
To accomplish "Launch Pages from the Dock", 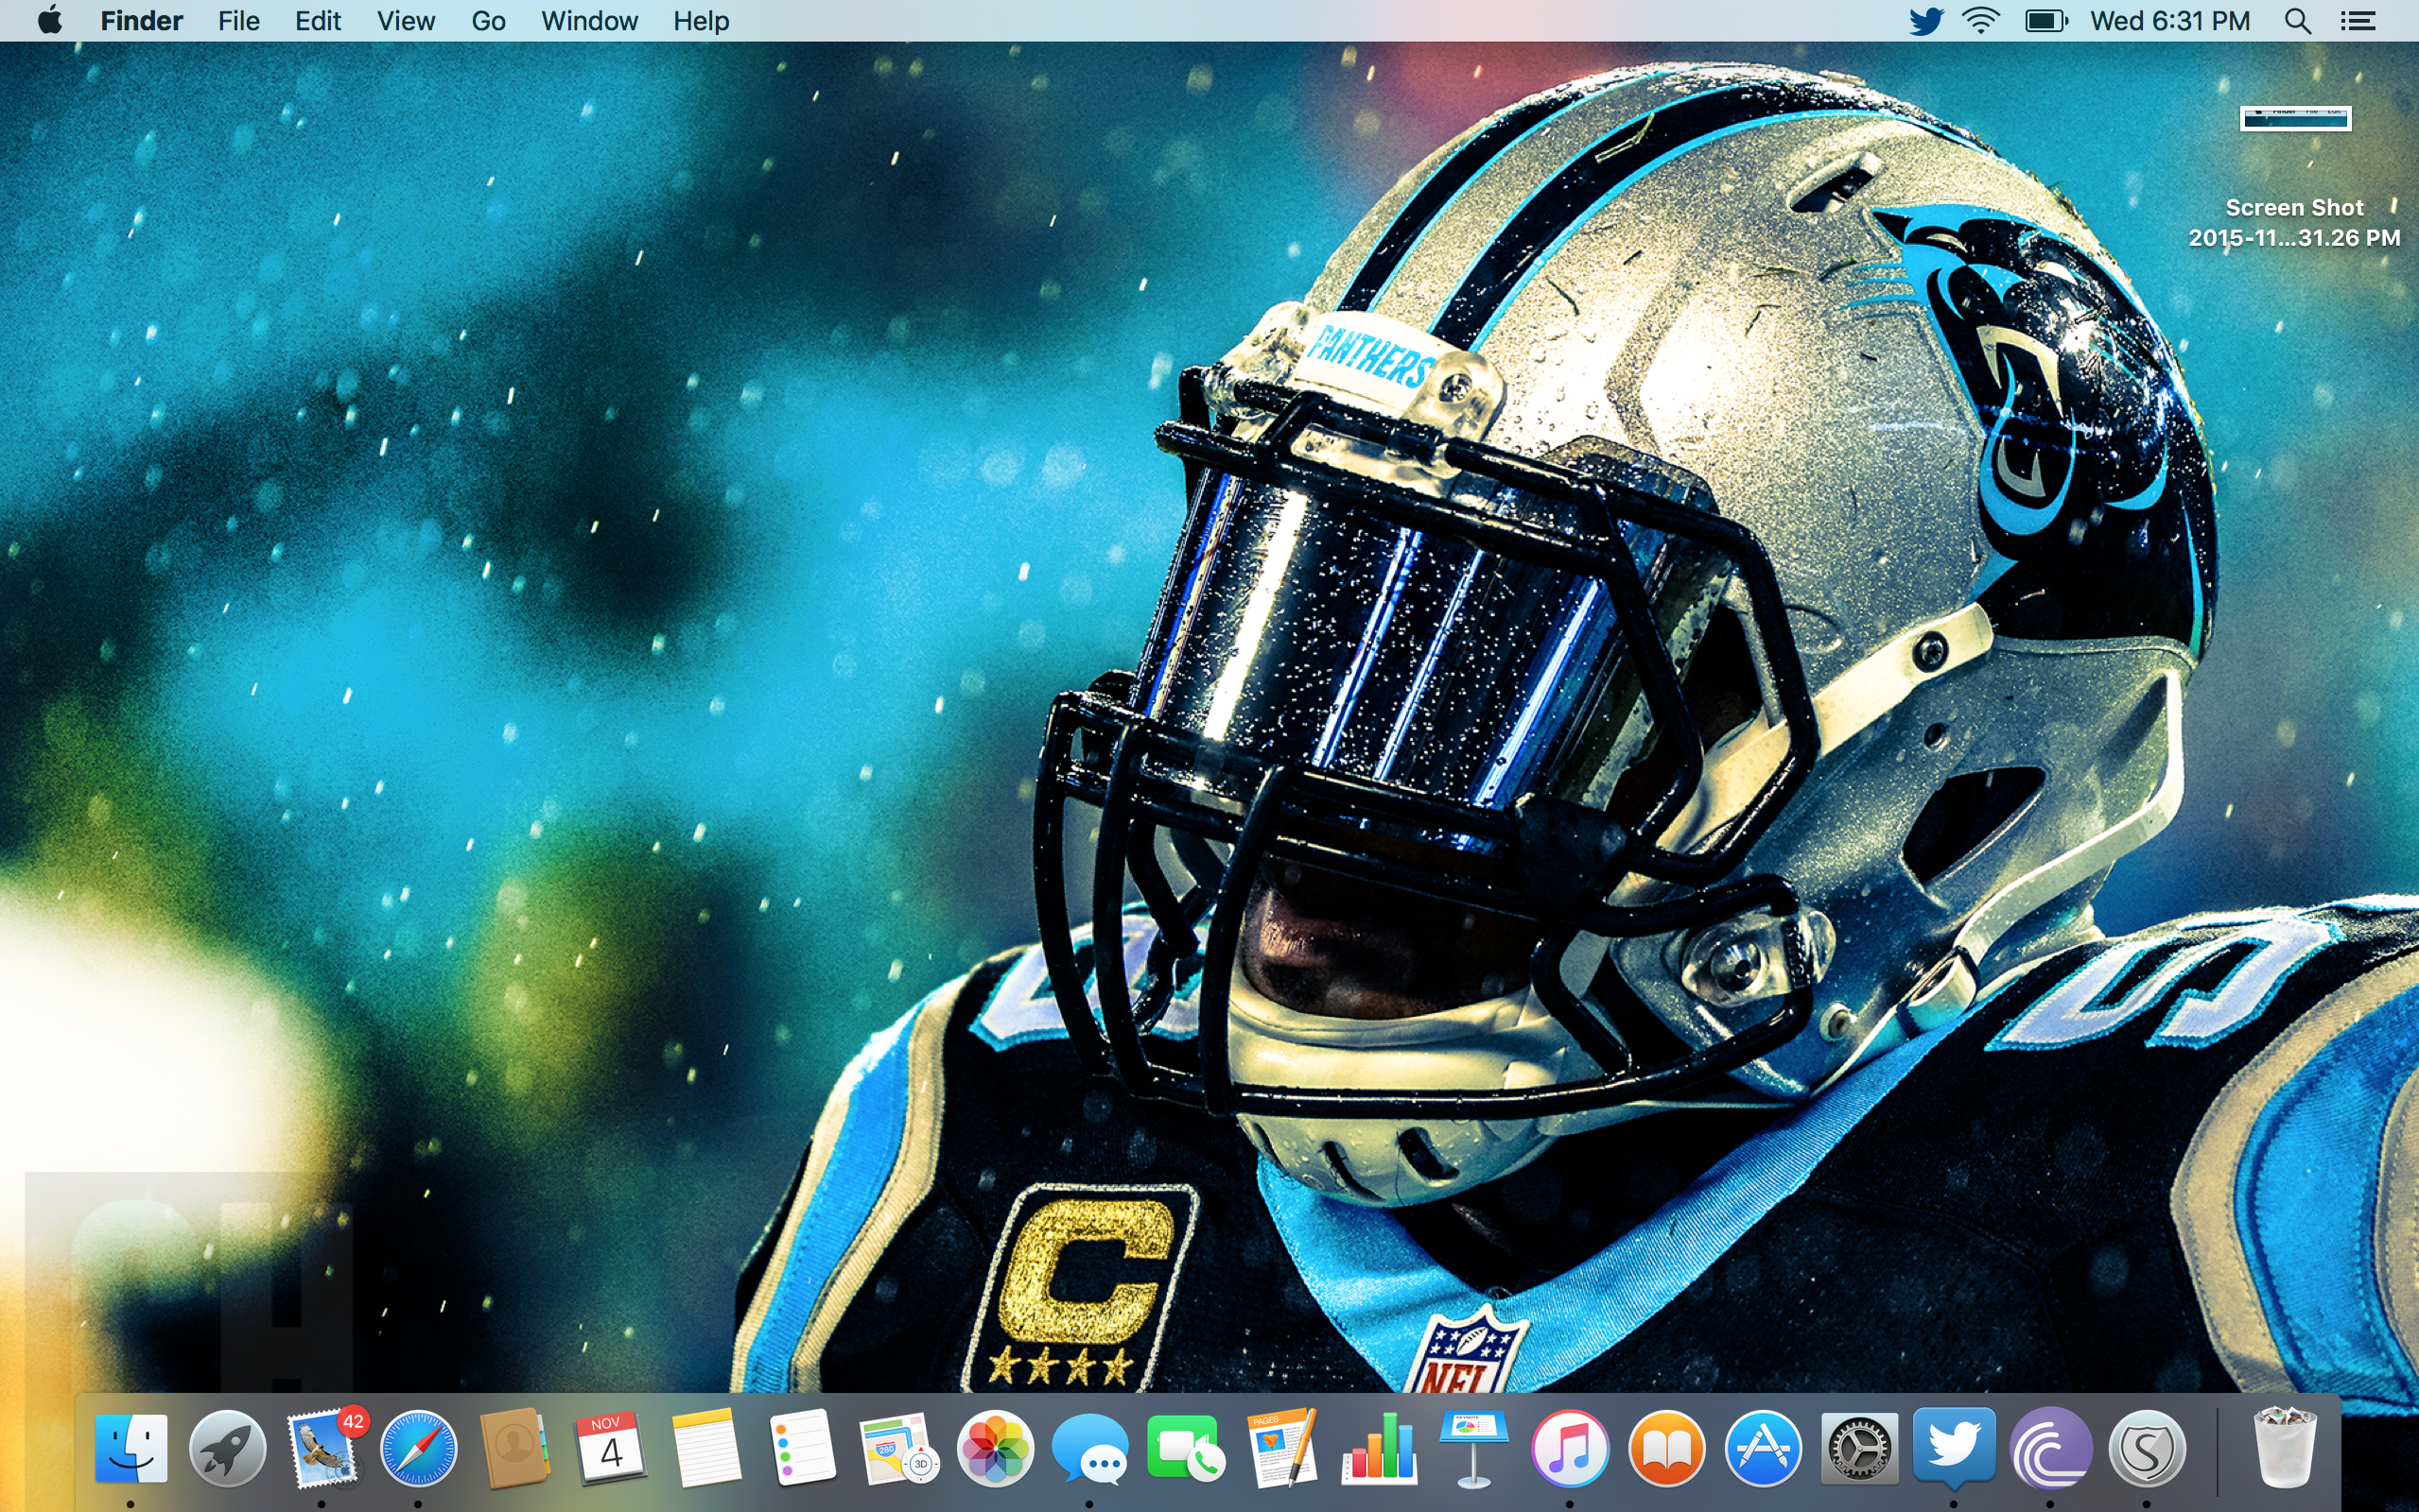I will pos(1281,1448).
